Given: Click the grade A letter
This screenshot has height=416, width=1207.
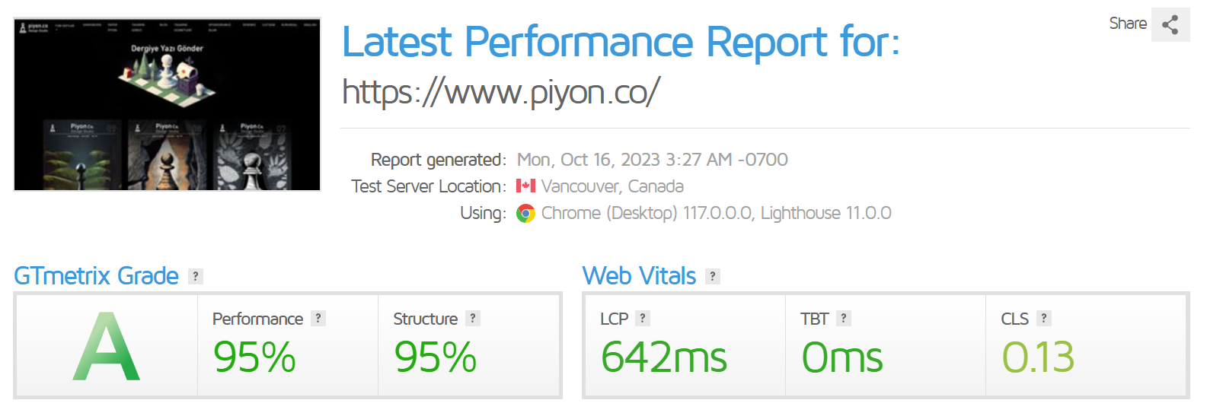Looking at the screenshot, I should coord(107,346).
